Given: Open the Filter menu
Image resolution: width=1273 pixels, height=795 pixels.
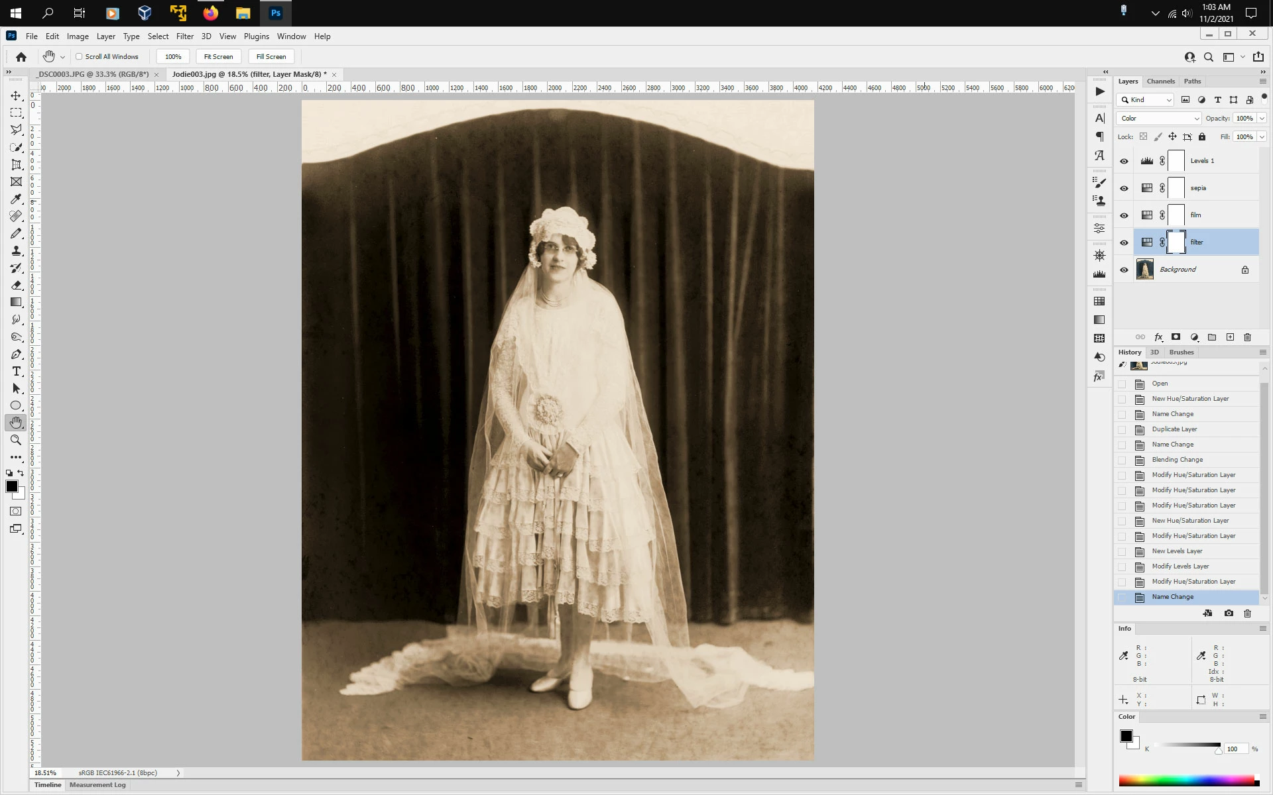Looking at the screenshot, I should 184,36.
